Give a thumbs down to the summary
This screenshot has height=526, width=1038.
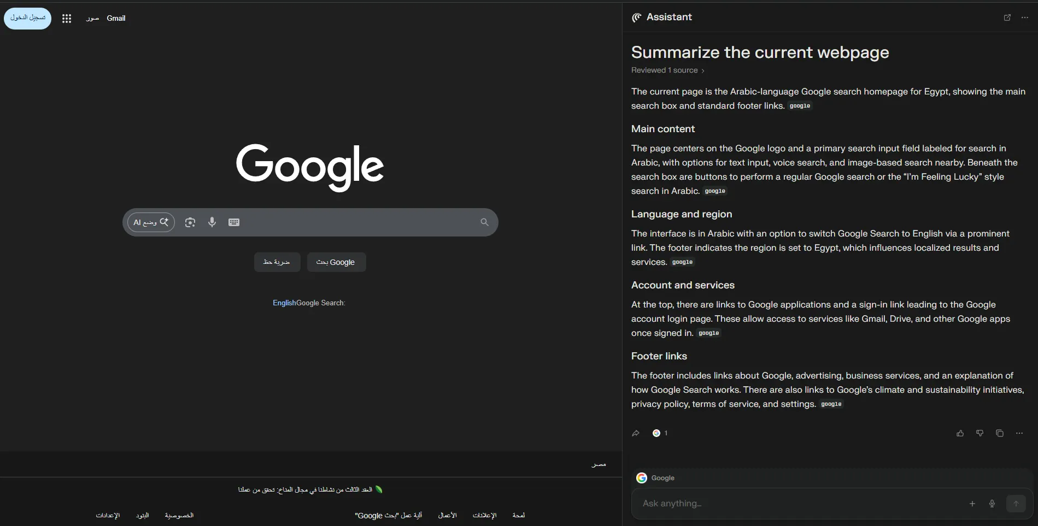(x=980, y=433)
